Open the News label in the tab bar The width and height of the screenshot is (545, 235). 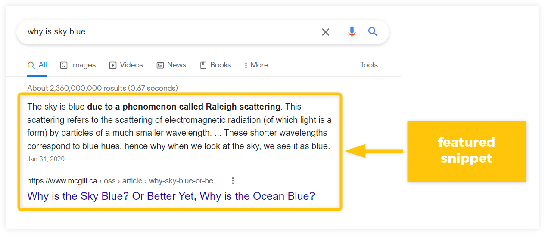click(177, 65)
